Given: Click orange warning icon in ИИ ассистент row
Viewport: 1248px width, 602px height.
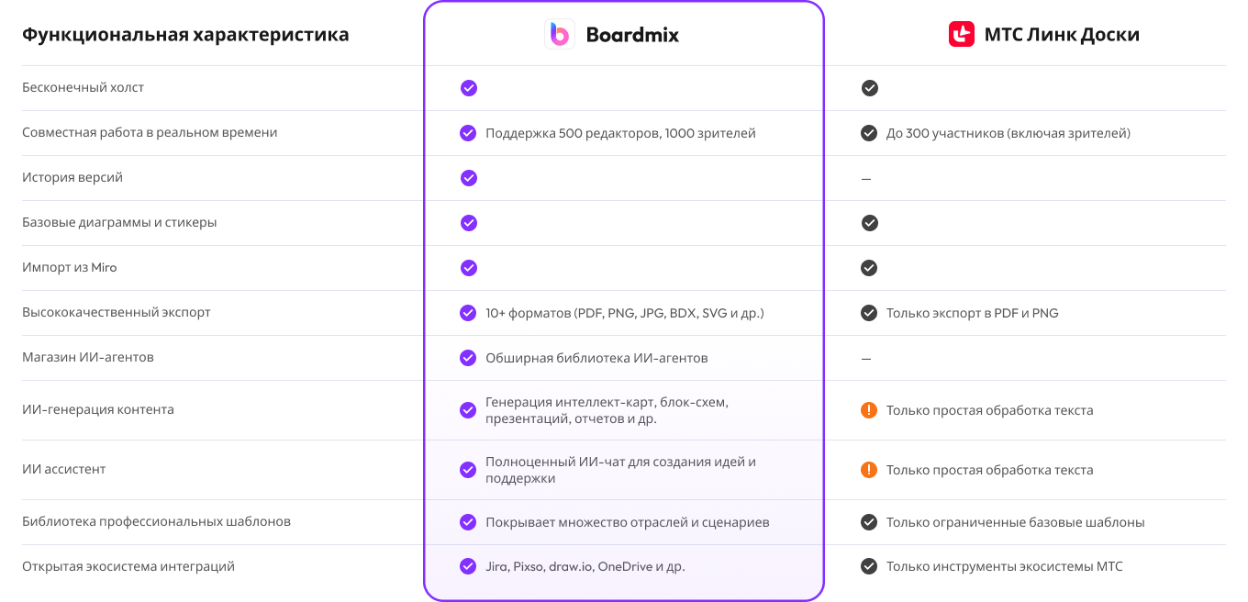Looking at the screenshot, I should tap(869, 470).
